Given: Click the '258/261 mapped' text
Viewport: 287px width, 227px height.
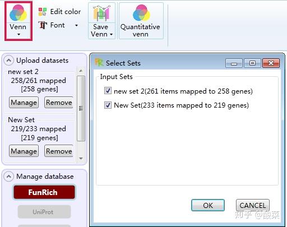Looking at the screenshot, I should click(38, 81).
